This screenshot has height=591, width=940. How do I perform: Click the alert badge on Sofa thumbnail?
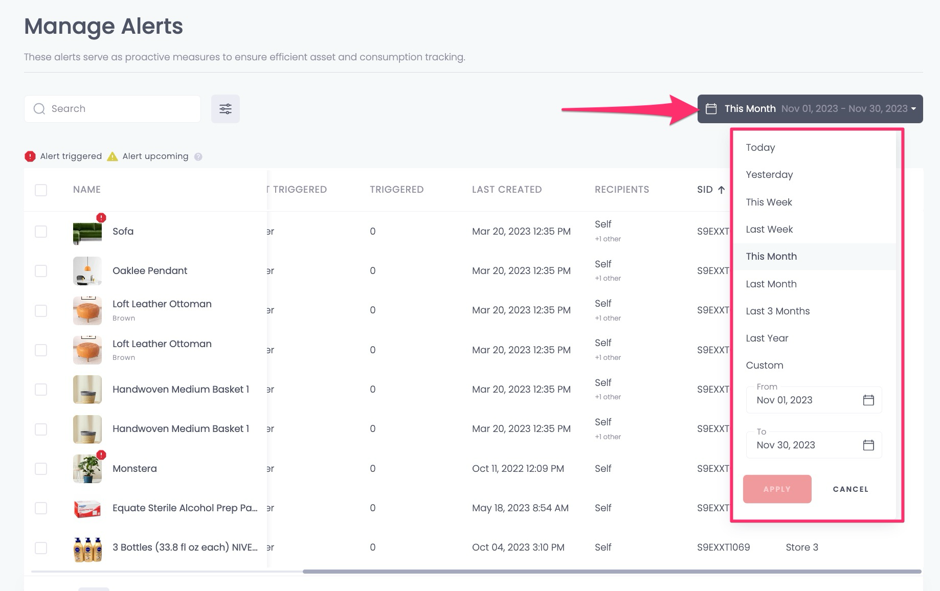101,218
